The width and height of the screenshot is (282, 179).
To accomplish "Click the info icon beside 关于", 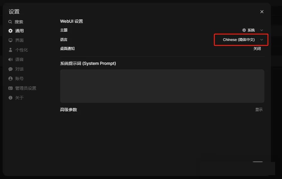I will [x=10, y=98].
